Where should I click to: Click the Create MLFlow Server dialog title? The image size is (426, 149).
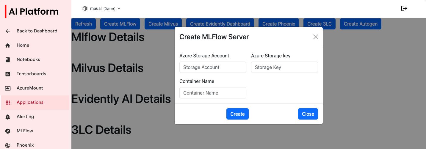click(214, 37)
